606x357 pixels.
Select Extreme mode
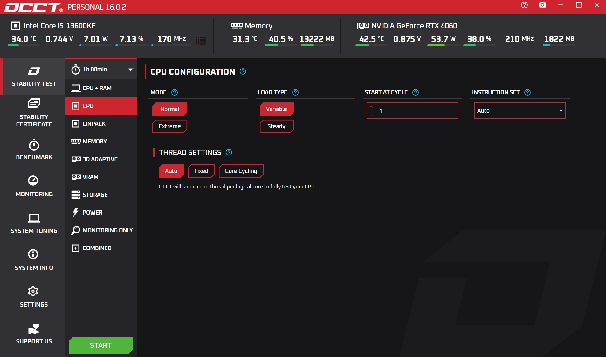click(169, 126)
